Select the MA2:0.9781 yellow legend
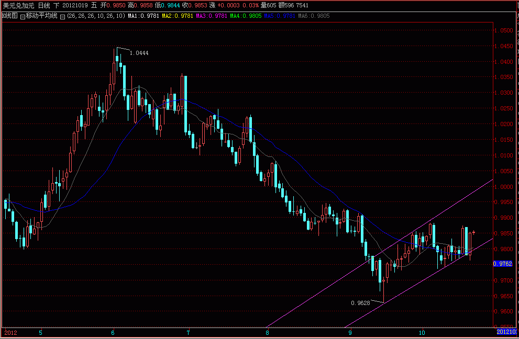 coord(178,16)
